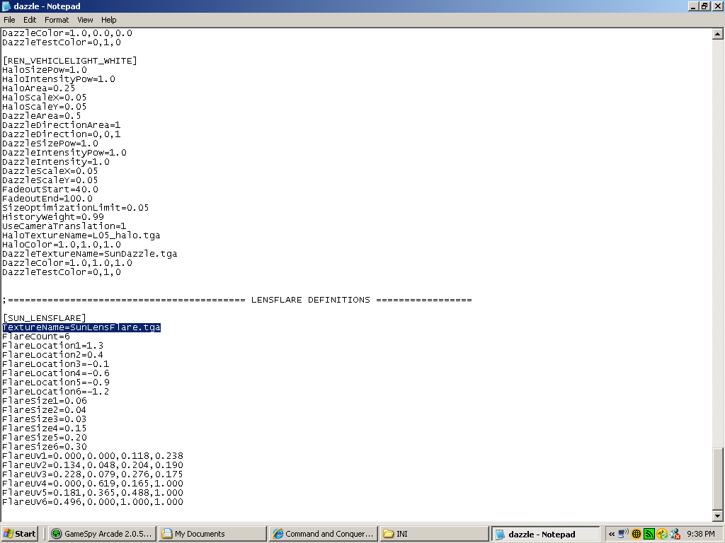Screen dimensions: 725x543
Task: Click the Start button
Action: tap(20, 534)
